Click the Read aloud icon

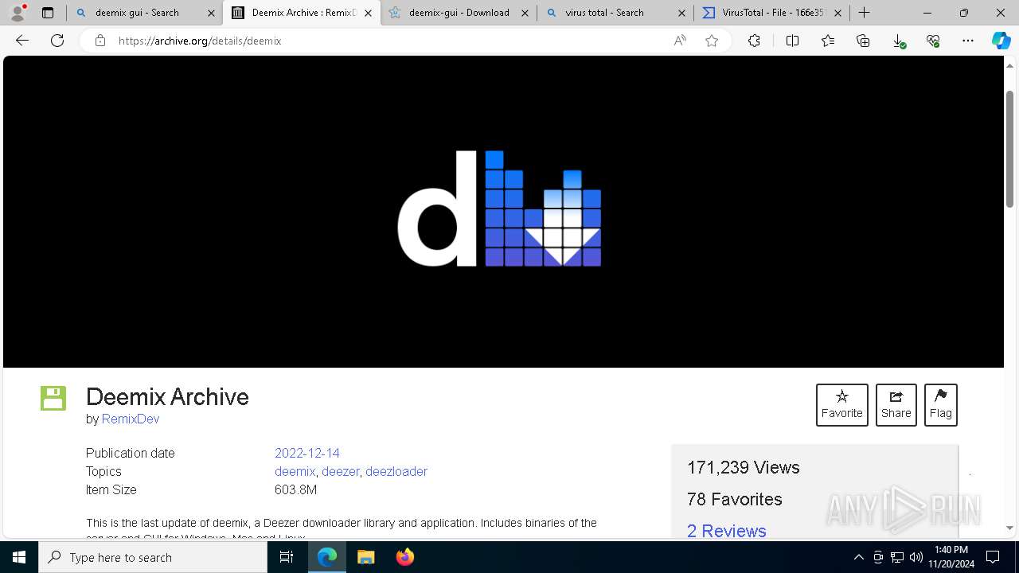tap(680, 41)
